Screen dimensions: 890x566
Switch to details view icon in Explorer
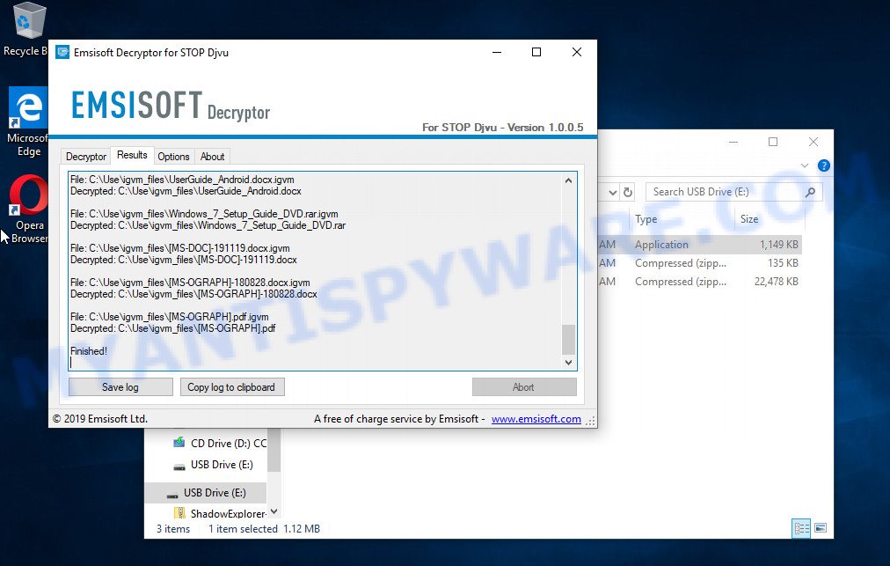coord(801,528)
